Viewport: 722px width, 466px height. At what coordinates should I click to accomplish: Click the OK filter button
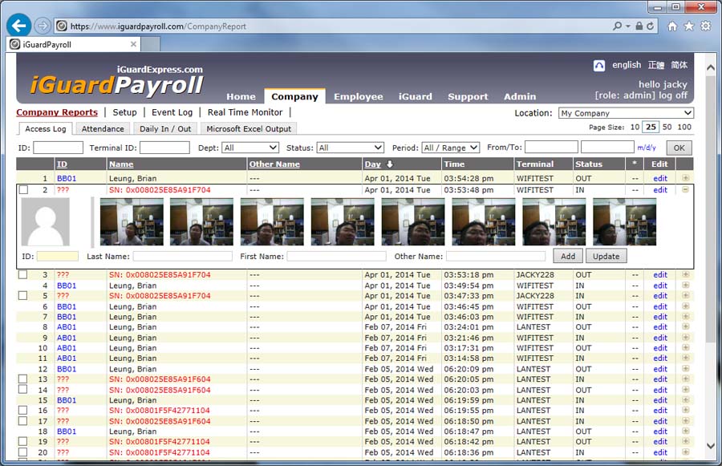click(x=679, y=148)
